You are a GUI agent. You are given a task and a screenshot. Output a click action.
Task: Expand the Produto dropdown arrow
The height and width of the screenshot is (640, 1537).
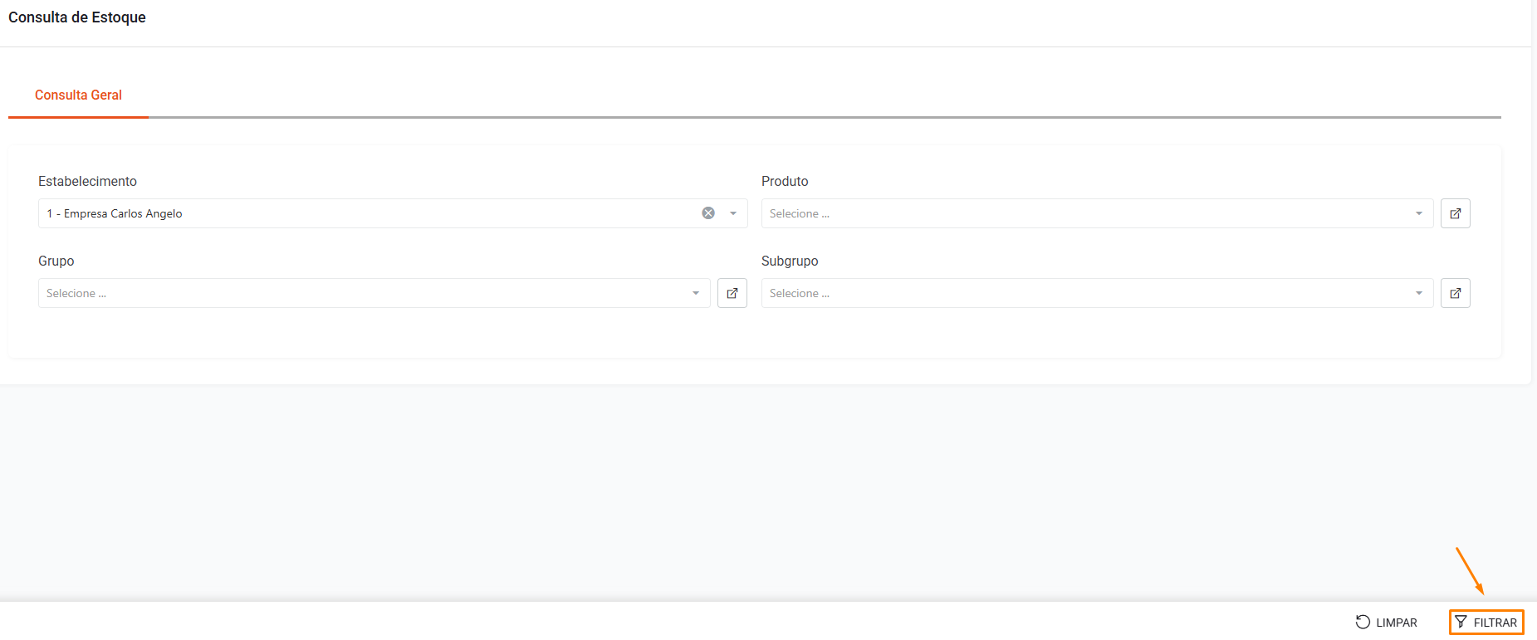pos(1419,213)
